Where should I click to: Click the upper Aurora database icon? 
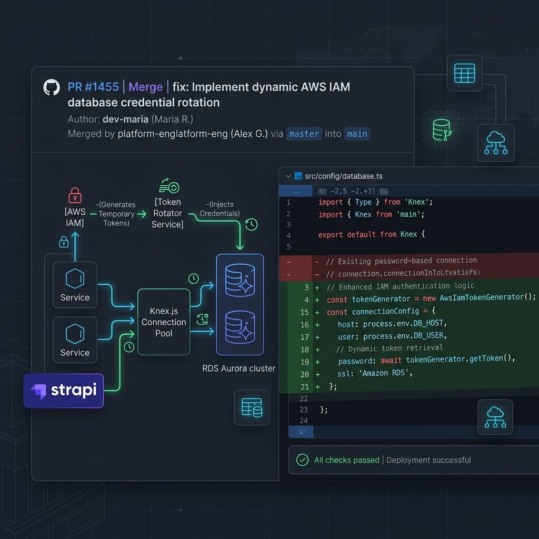[x=240, y=280]
